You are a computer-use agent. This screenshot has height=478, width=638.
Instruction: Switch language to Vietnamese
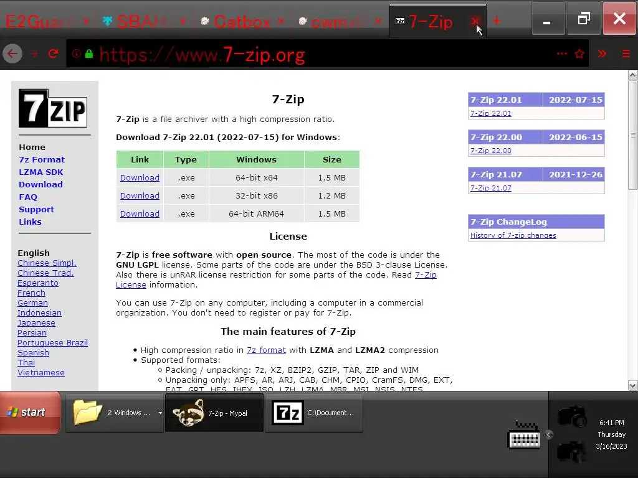coord(41,373)
